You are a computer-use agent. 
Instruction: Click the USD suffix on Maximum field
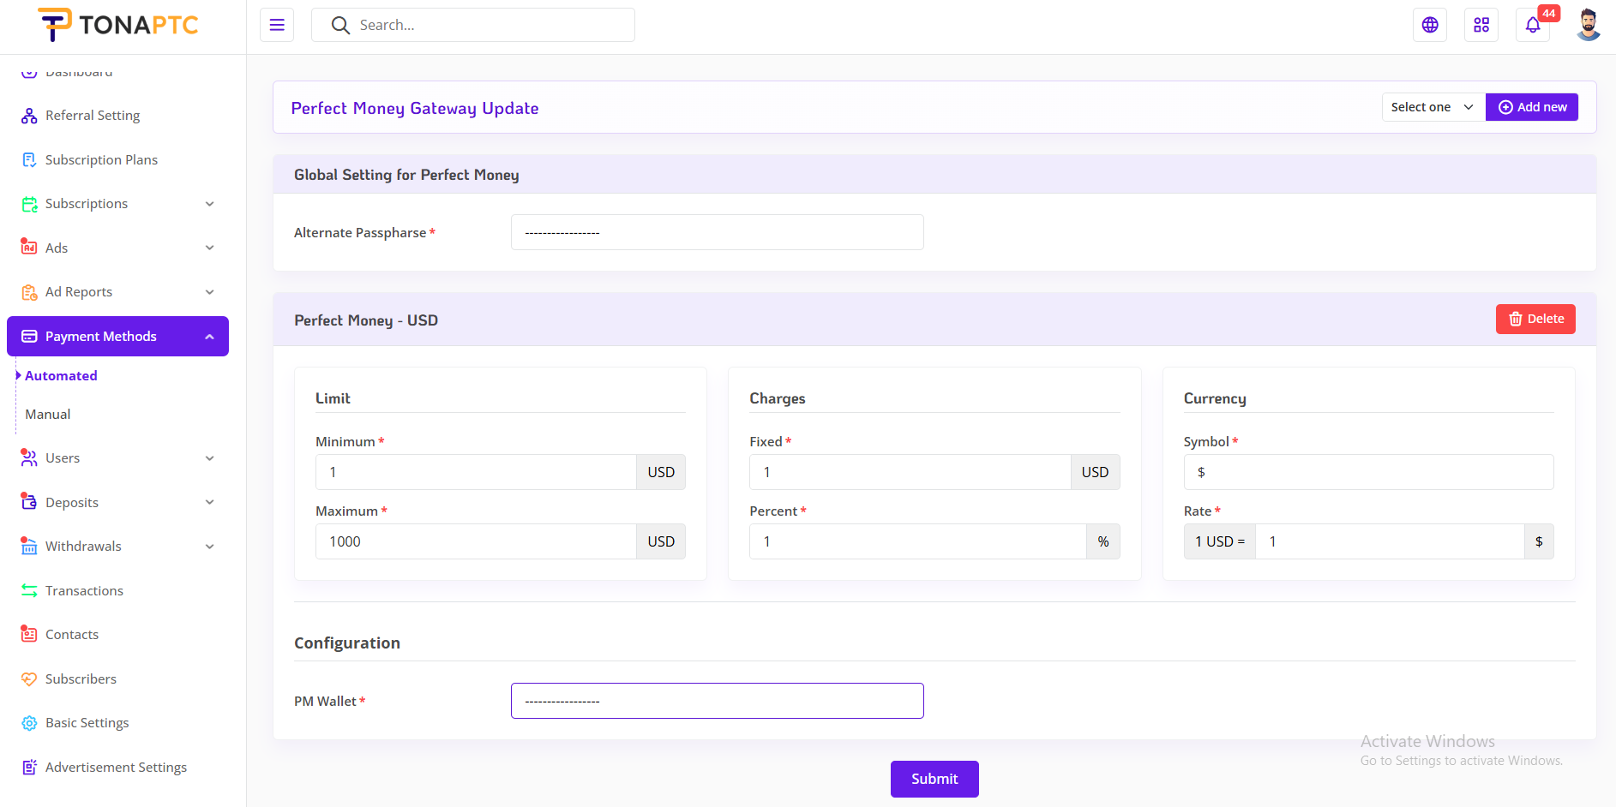[661, 541]
